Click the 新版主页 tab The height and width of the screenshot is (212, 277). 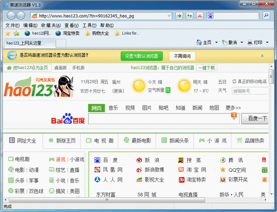click(x=62, y=141)
